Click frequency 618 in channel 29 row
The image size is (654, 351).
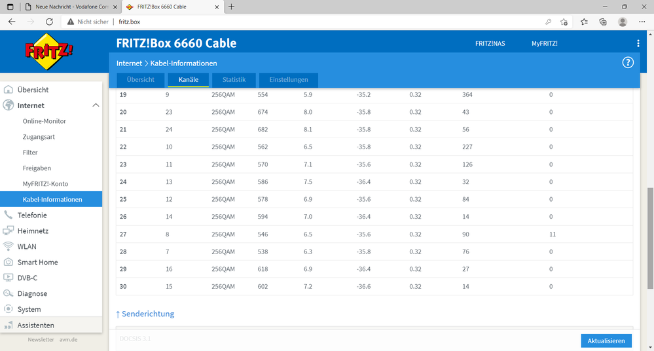pos(263,269)
